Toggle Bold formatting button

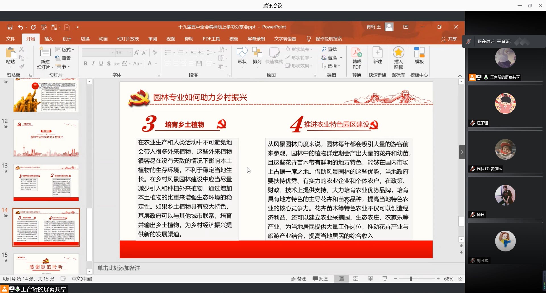click(86, 63)
